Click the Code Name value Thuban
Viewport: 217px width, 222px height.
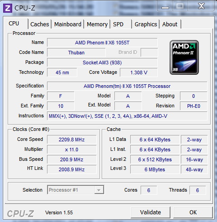tap(76, 53)
